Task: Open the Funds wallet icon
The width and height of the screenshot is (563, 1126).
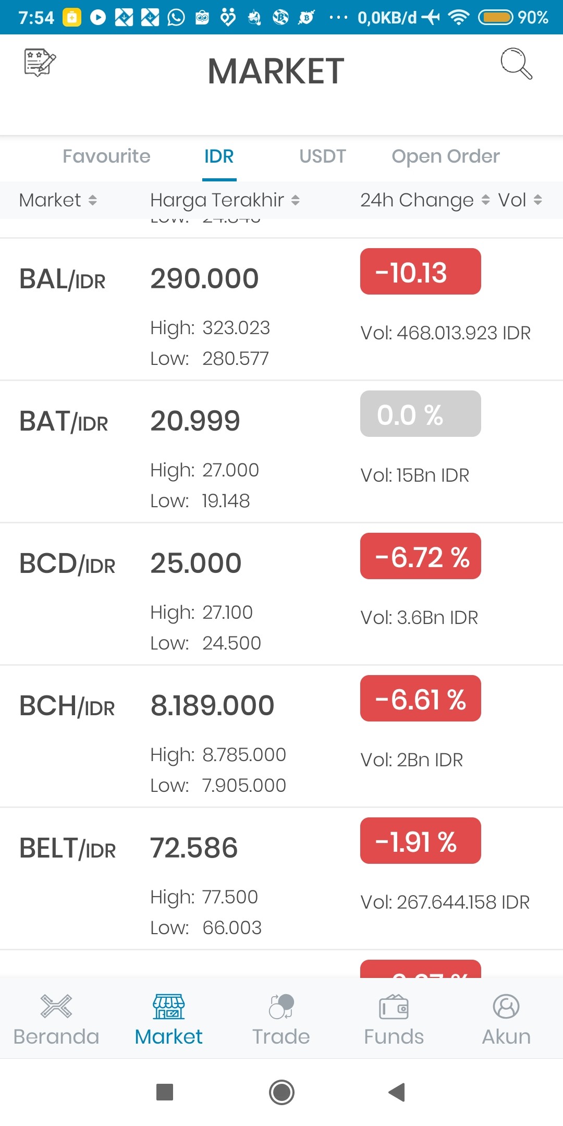Action: click(x=394, y=1007)
